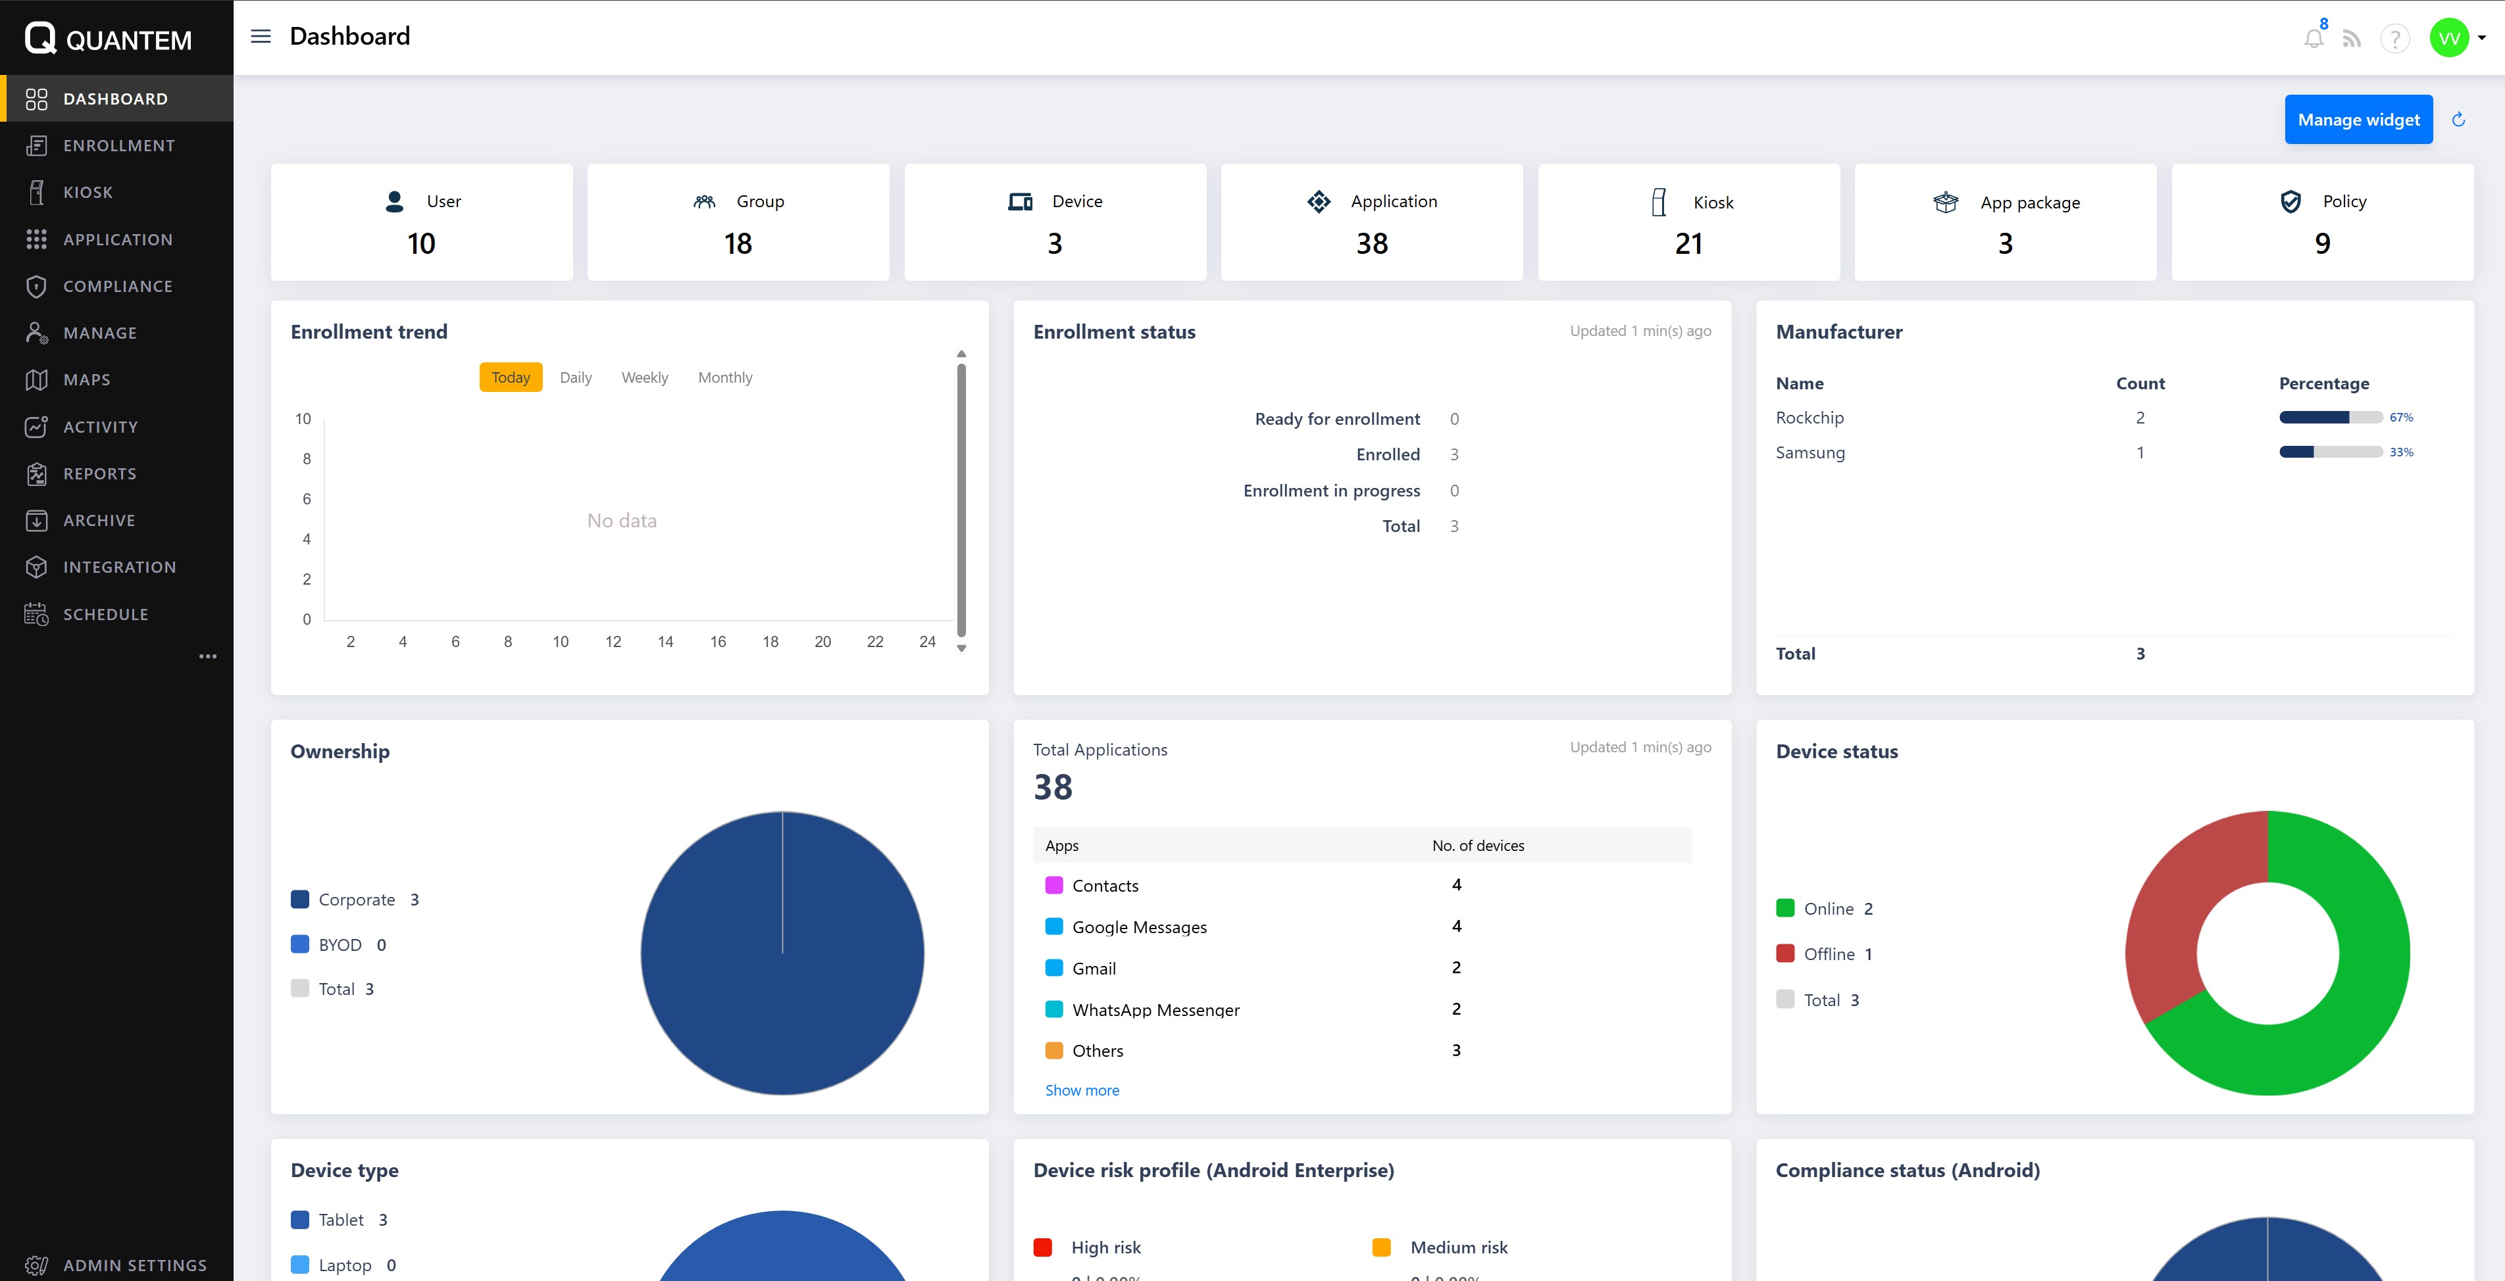Switch Enrollment trend to Weekly tab

645,377
